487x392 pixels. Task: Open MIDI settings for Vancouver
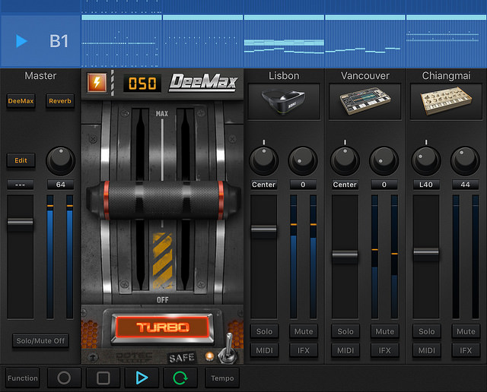pyautogui.click(x=345, y=350)
